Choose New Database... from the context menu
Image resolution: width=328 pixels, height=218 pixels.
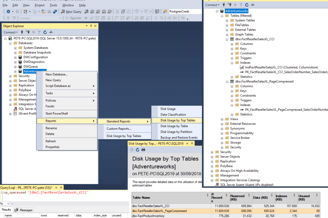[67, 74]
